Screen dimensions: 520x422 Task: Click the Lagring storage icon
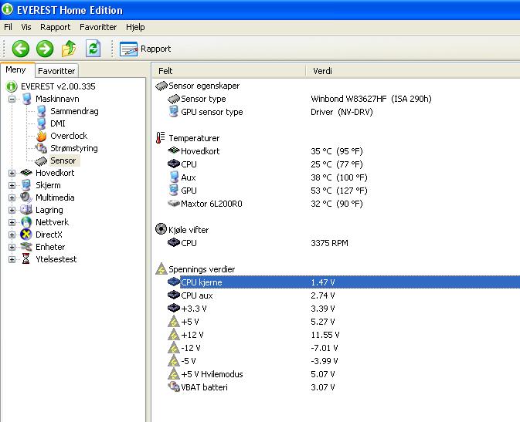click(25, 210)
